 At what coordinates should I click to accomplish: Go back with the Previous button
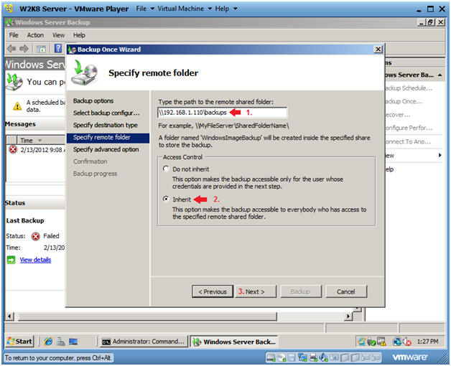click(213, 291)
